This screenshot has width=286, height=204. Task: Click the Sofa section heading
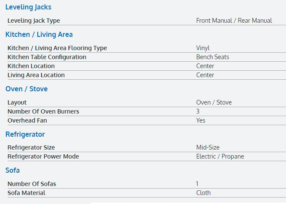click(x=13, y=170)
